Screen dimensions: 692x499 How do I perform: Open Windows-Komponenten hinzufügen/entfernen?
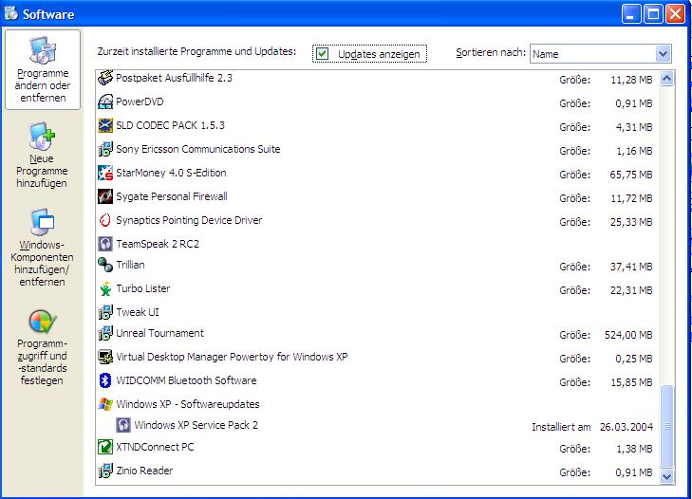[x=42, y=248]
